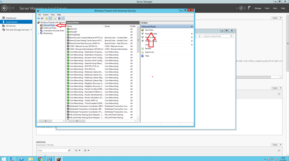This screenshot has height=161, width=289.
Task: Sort the list by Group column header
Action: pyautogui.click(x=117, y=26)
